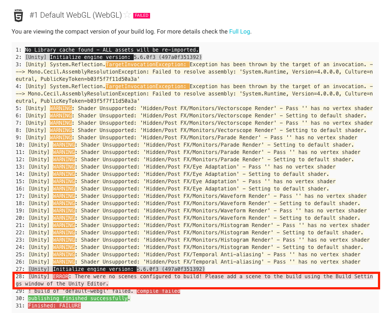The image size is (390, 313).
Task: Click 'publishing finished successfully' on line 30
Action: pyautogui.click(x=78, y=298)
